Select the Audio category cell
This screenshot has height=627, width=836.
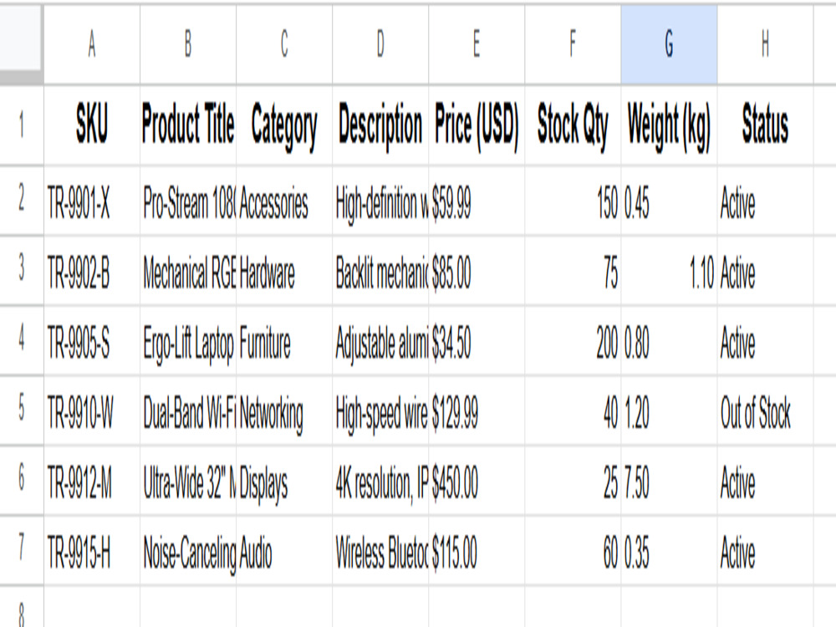tap(284, 550)
